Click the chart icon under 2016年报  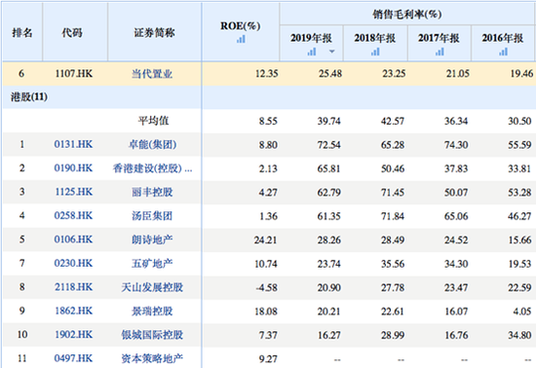[x=503, y=52]
